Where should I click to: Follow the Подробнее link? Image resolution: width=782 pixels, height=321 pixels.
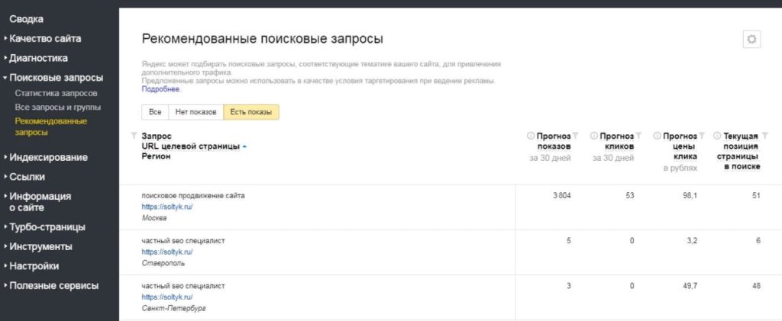pos(161,89)
